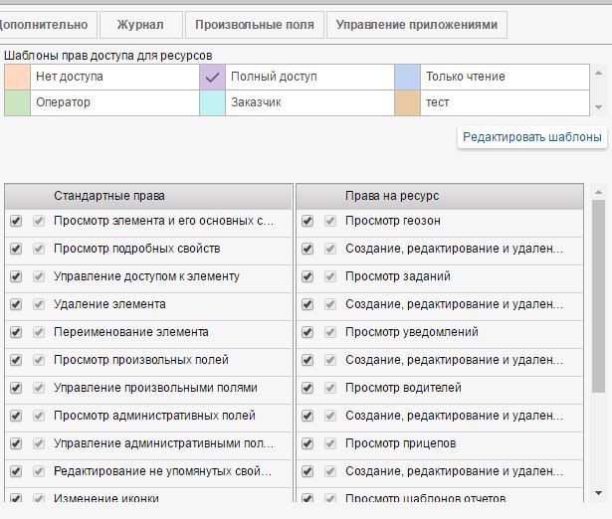The image size is (612, 519).
Task: Toggle 'Просмотр водителей' first checkbox
Action: [307, 388]
